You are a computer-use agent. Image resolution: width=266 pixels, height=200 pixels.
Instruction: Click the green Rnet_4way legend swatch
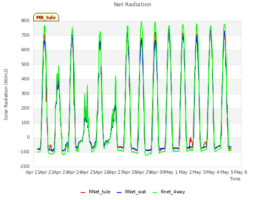click(x=155, y=192)
